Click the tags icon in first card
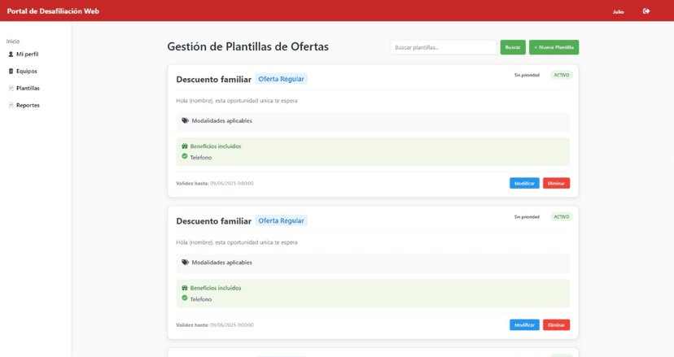 coord(185,121)
